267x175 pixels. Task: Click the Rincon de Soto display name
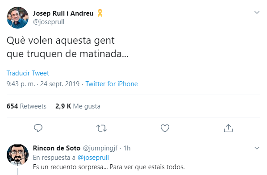[x=57, y=148]
